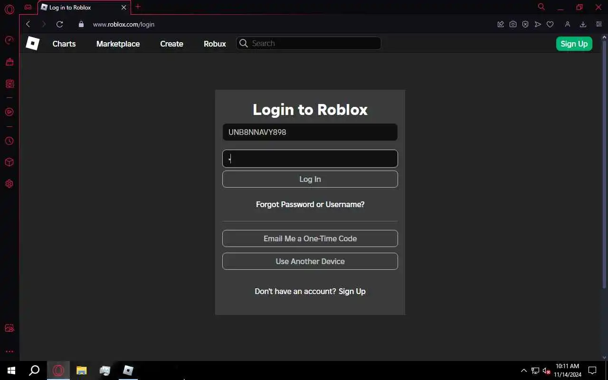The width and height of the screenshot is (608, 380).
Task: Open the Roblox app in the taskbar
Action: [x=128, y=370]
